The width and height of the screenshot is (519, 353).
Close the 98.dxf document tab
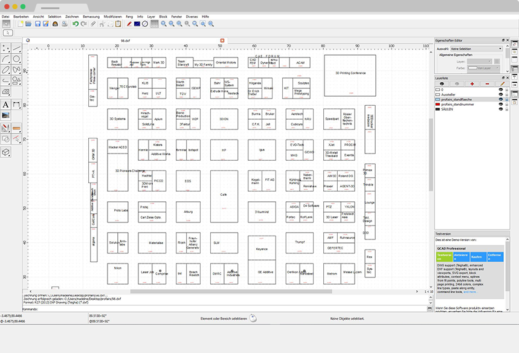click(x=222, y=40)
